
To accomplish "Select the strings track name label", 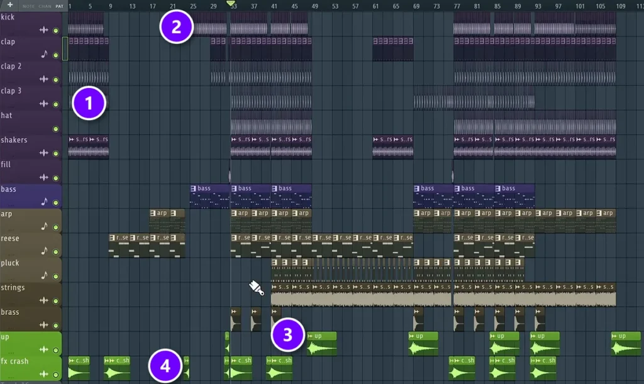I will (13, 288).
